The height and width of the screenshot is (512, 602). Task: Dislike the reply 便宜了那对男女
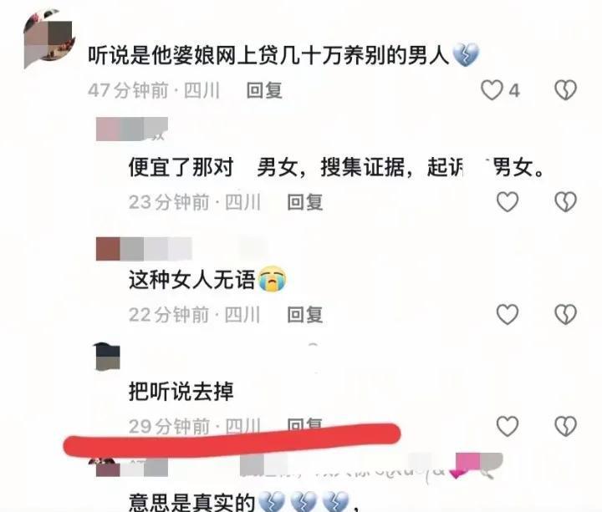click(x=565, y=202)
